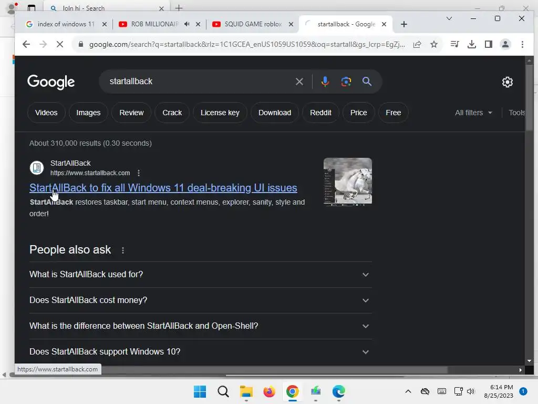
Task: Expand 'Does StartAllBack cost money?'
Action: pyautogui.click(x=200, y=300)
